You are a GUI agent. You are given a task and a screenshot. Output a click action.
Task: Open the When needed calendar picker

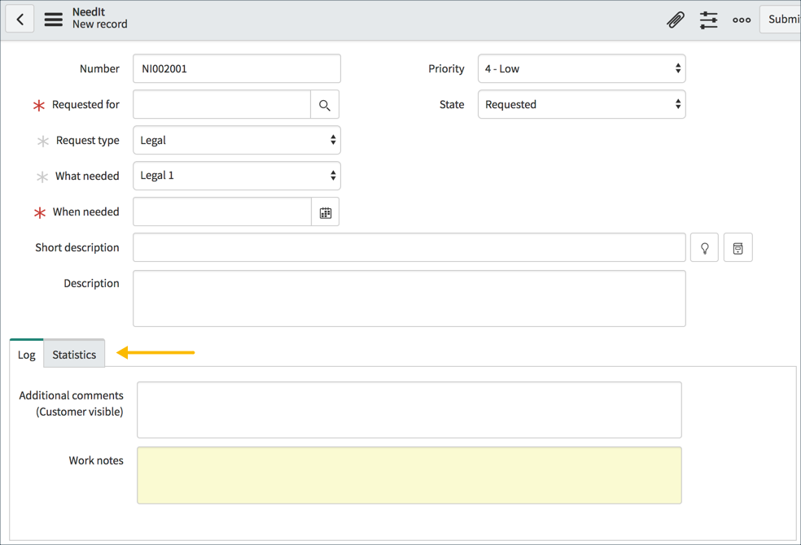click(x=325, y=211)
